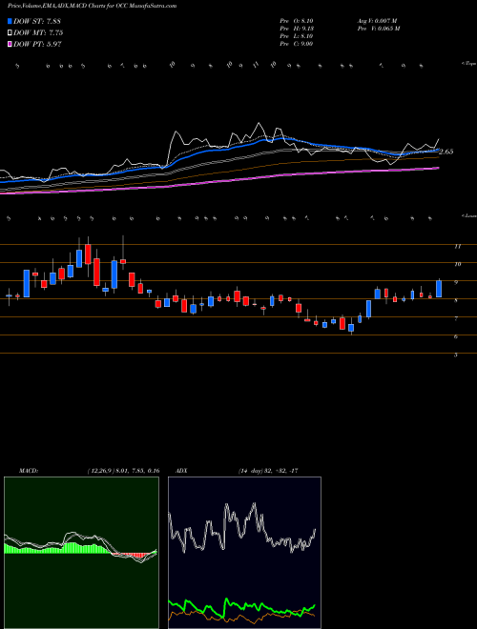Click the magenta DOW PT legend swatch

click(10, 44)
